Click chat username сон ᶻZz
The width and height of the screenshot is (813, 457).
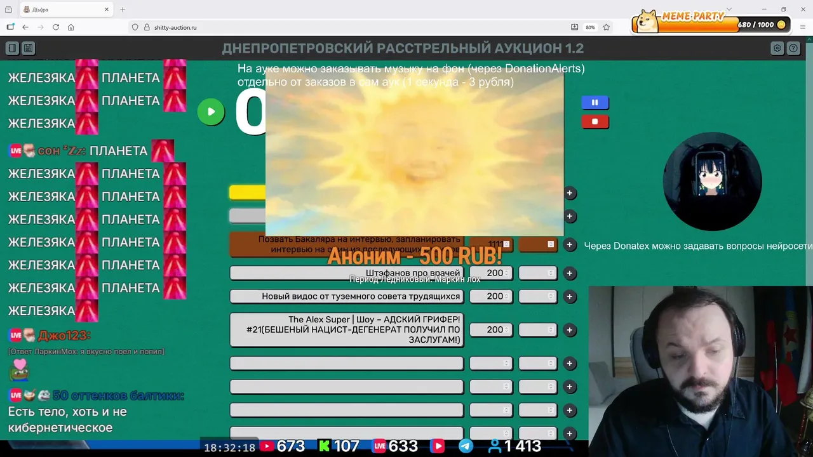pos(62,150)
